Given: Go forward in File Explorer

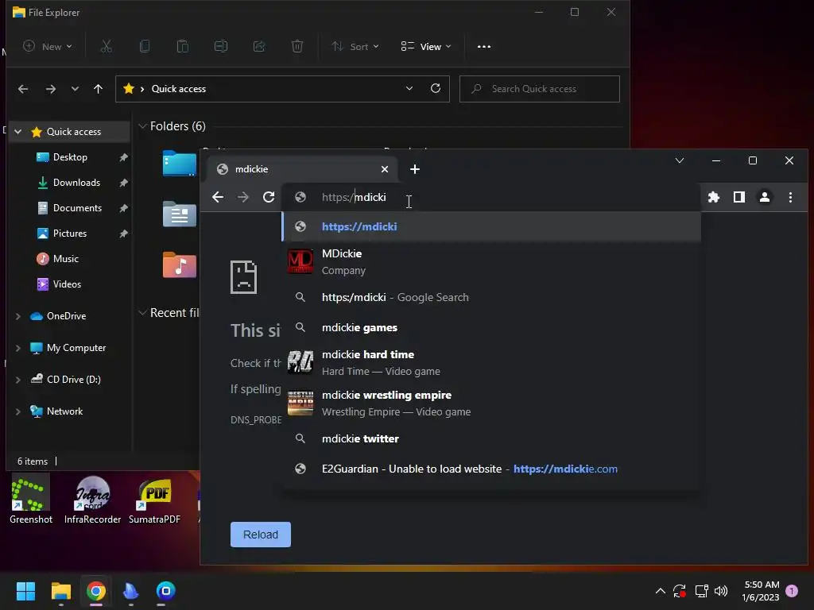Looking at the screenshot, I should [50, 89].
